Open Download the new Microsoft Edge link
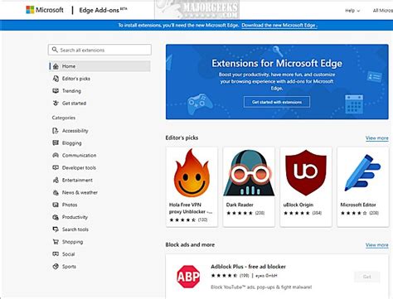 coord(279,26)
